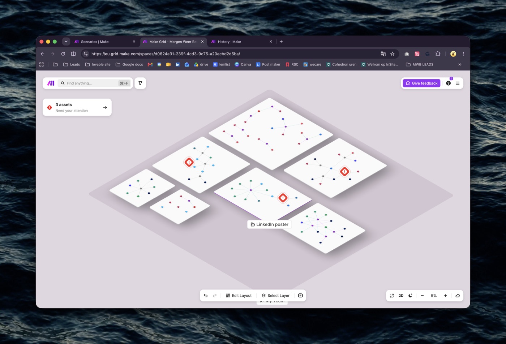Viewport: 506px width, 344px height.
Task: Click the Find anything search field
Action: point(95,83)
